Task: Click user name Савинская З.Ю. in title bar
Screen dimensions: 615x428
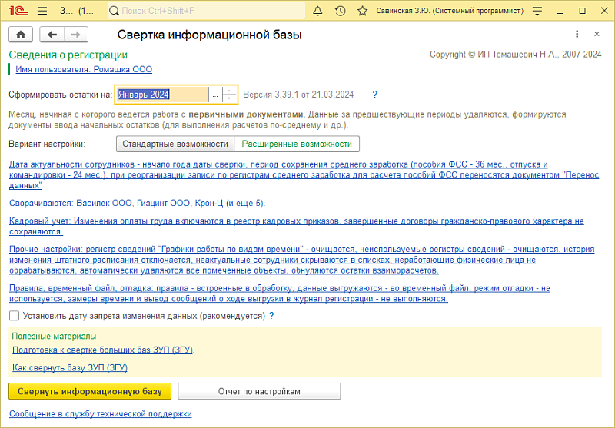Action: pyautogui.click(x=450, y=11)
